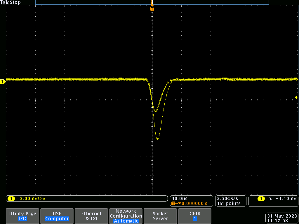Click the channel 1 ground reference marker
The width and height of the screenshot is (299, 224).
[x=3, y=82]
